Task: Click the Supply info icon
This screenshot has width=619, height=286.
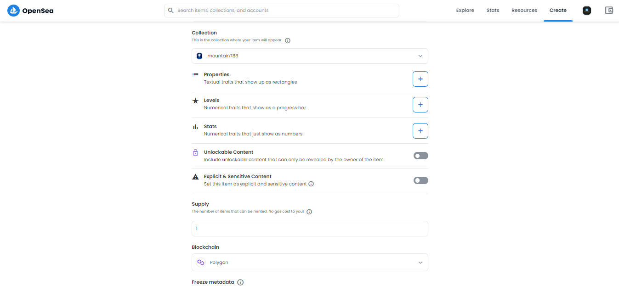Action: 309,212
